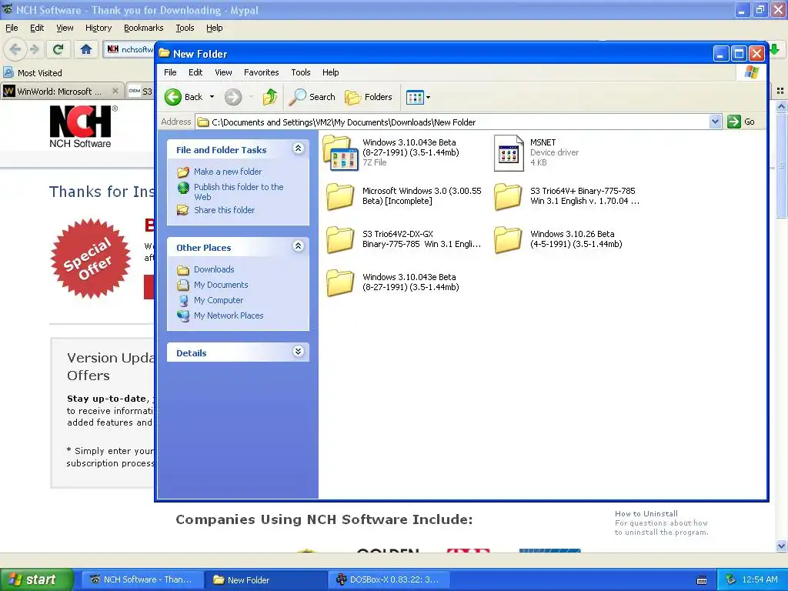Click the green downloads arrow in Mypal
The height and width of the screenshot is (591, 788).
pos(775,48)
